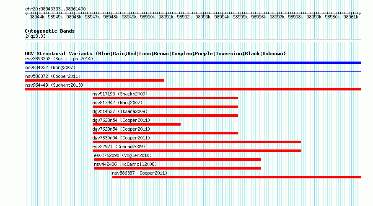Click the red nsv817902 bar
This screenshot has height=206, width=373.
click(165, 107)
